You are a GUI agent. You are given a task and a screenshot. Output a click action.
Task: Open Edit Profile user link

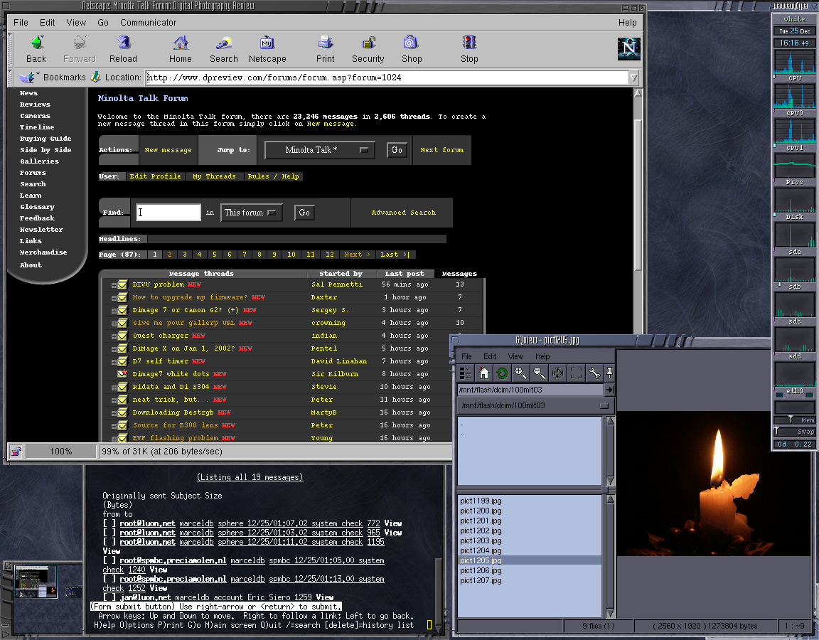coord(155,176)
